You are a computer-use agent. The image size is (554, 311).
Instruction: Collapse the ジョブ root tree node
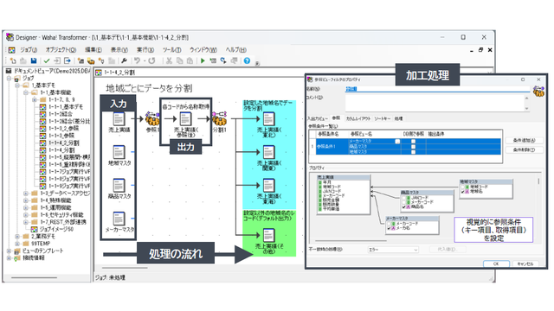(10, 79)
